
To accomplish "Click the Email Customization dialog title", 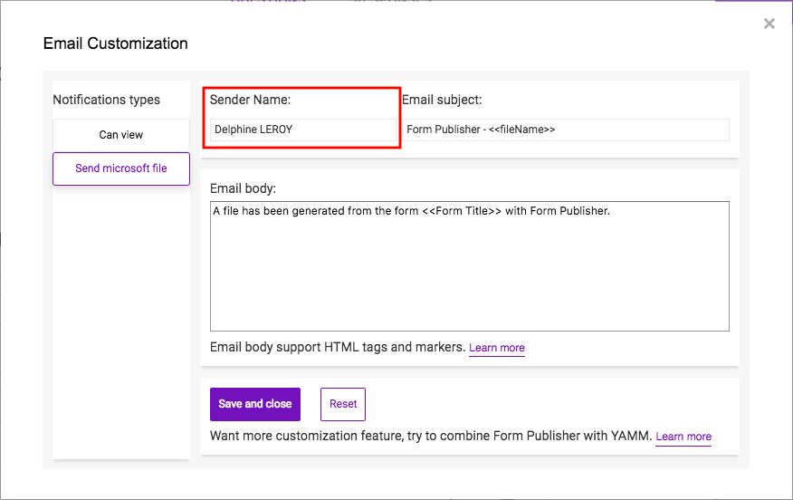I will pyautogui.click(x=115, y=43).
